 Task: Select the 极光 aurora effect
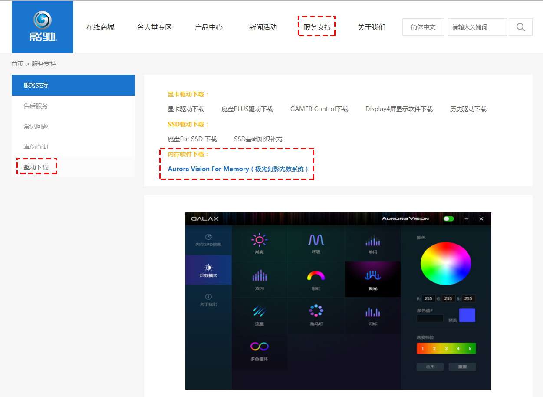pos(373,279)
